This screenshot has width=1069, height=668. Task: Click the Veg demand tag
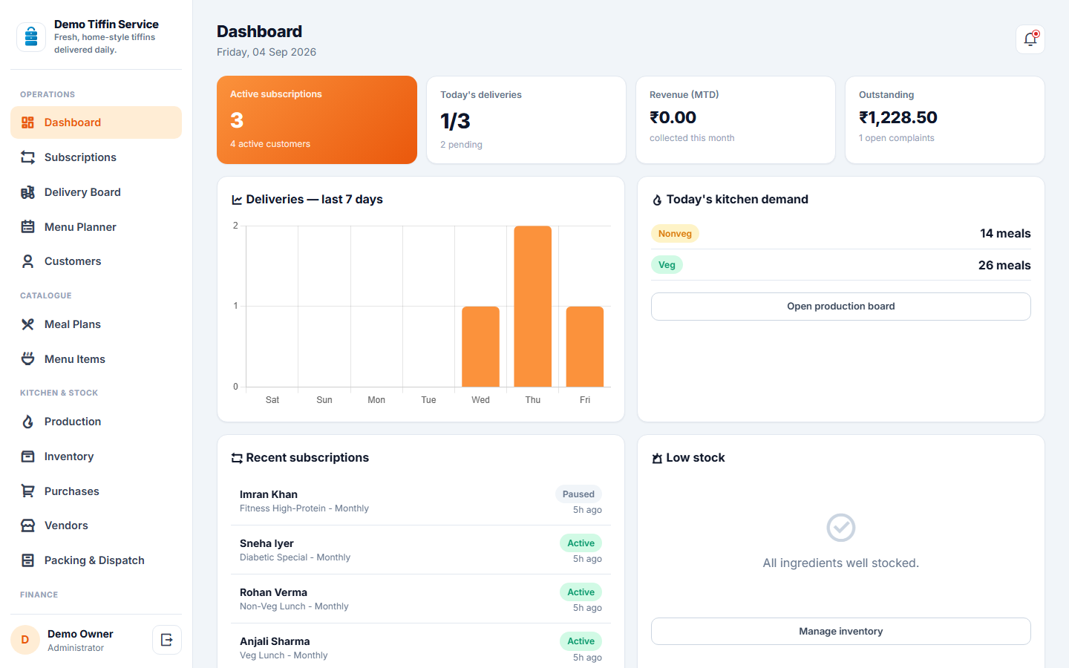pos(667,265)
